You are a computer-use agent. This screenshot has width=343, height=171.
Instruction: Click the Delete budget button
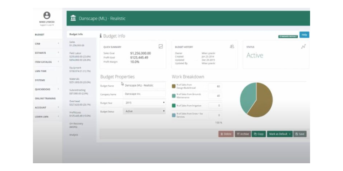226,134
